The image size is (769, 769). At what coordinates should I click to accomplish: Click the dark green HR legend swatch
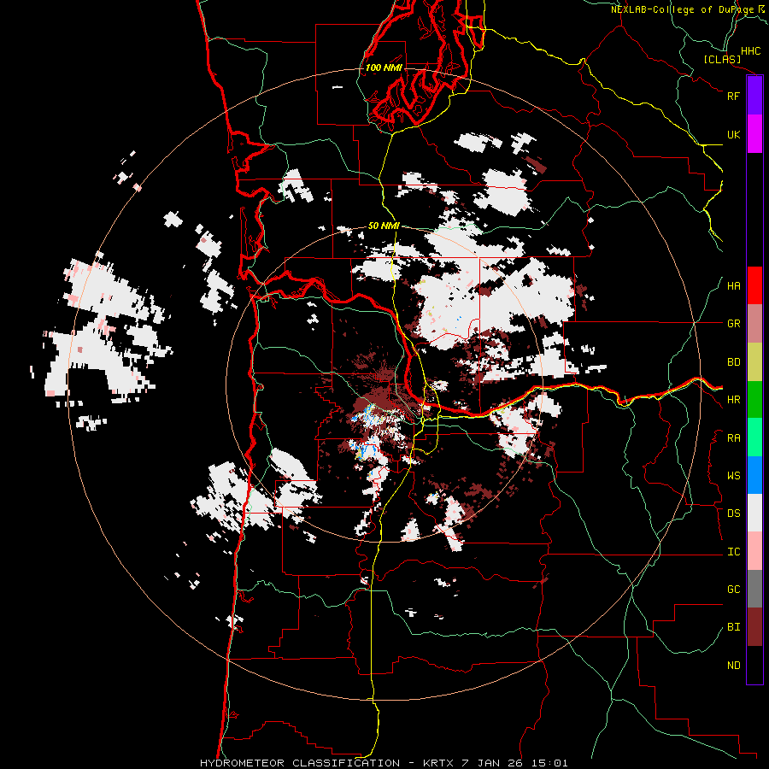coord(754,400)
